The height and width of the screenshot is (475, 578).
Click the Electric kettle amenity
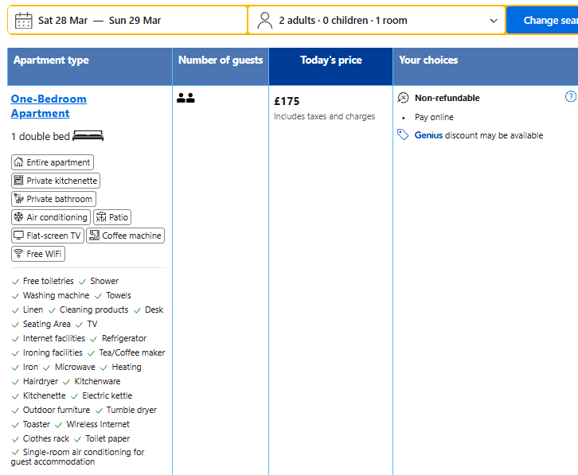click(107, 396)
